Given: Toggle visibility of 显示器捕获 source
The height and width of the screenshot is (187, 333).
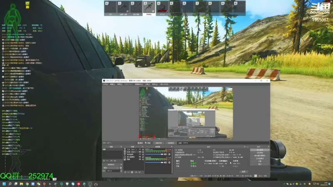Looking at the screenshot, I should click(x=140, y=157).
